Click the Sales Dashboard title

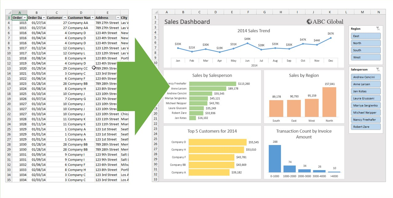187,22
